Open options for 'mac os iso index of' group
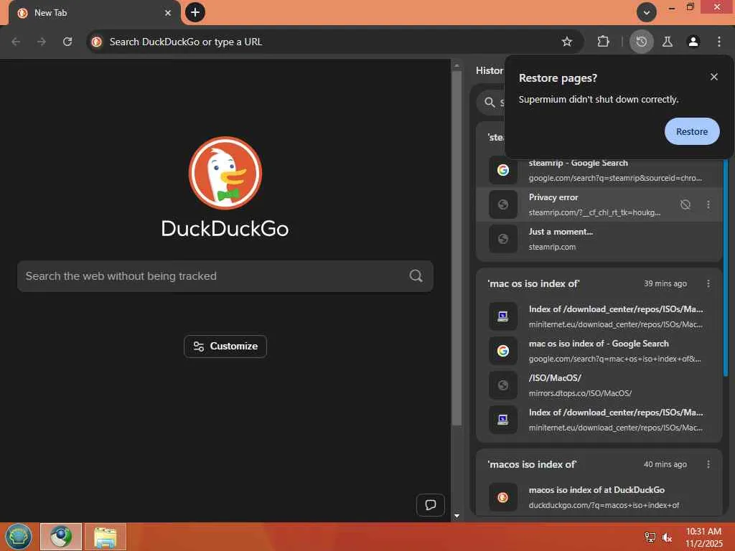Image resolution: width=735 pixels, height=551 pixels. (x=708, y=283)
